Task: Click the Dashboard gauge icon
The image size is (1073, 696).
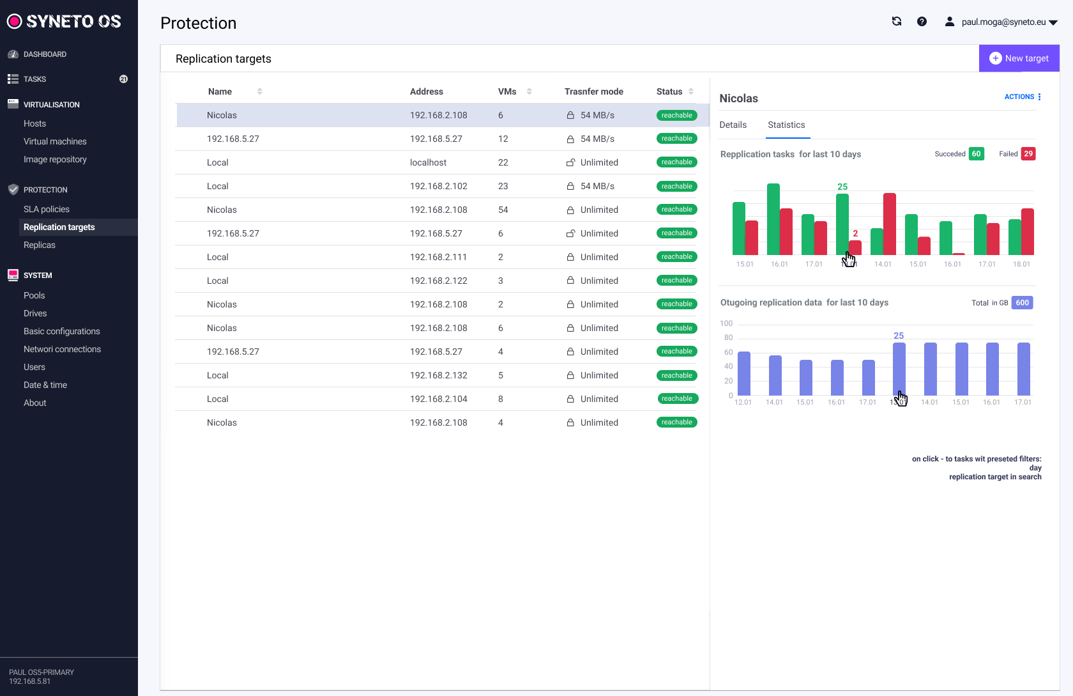Action: 13,54
